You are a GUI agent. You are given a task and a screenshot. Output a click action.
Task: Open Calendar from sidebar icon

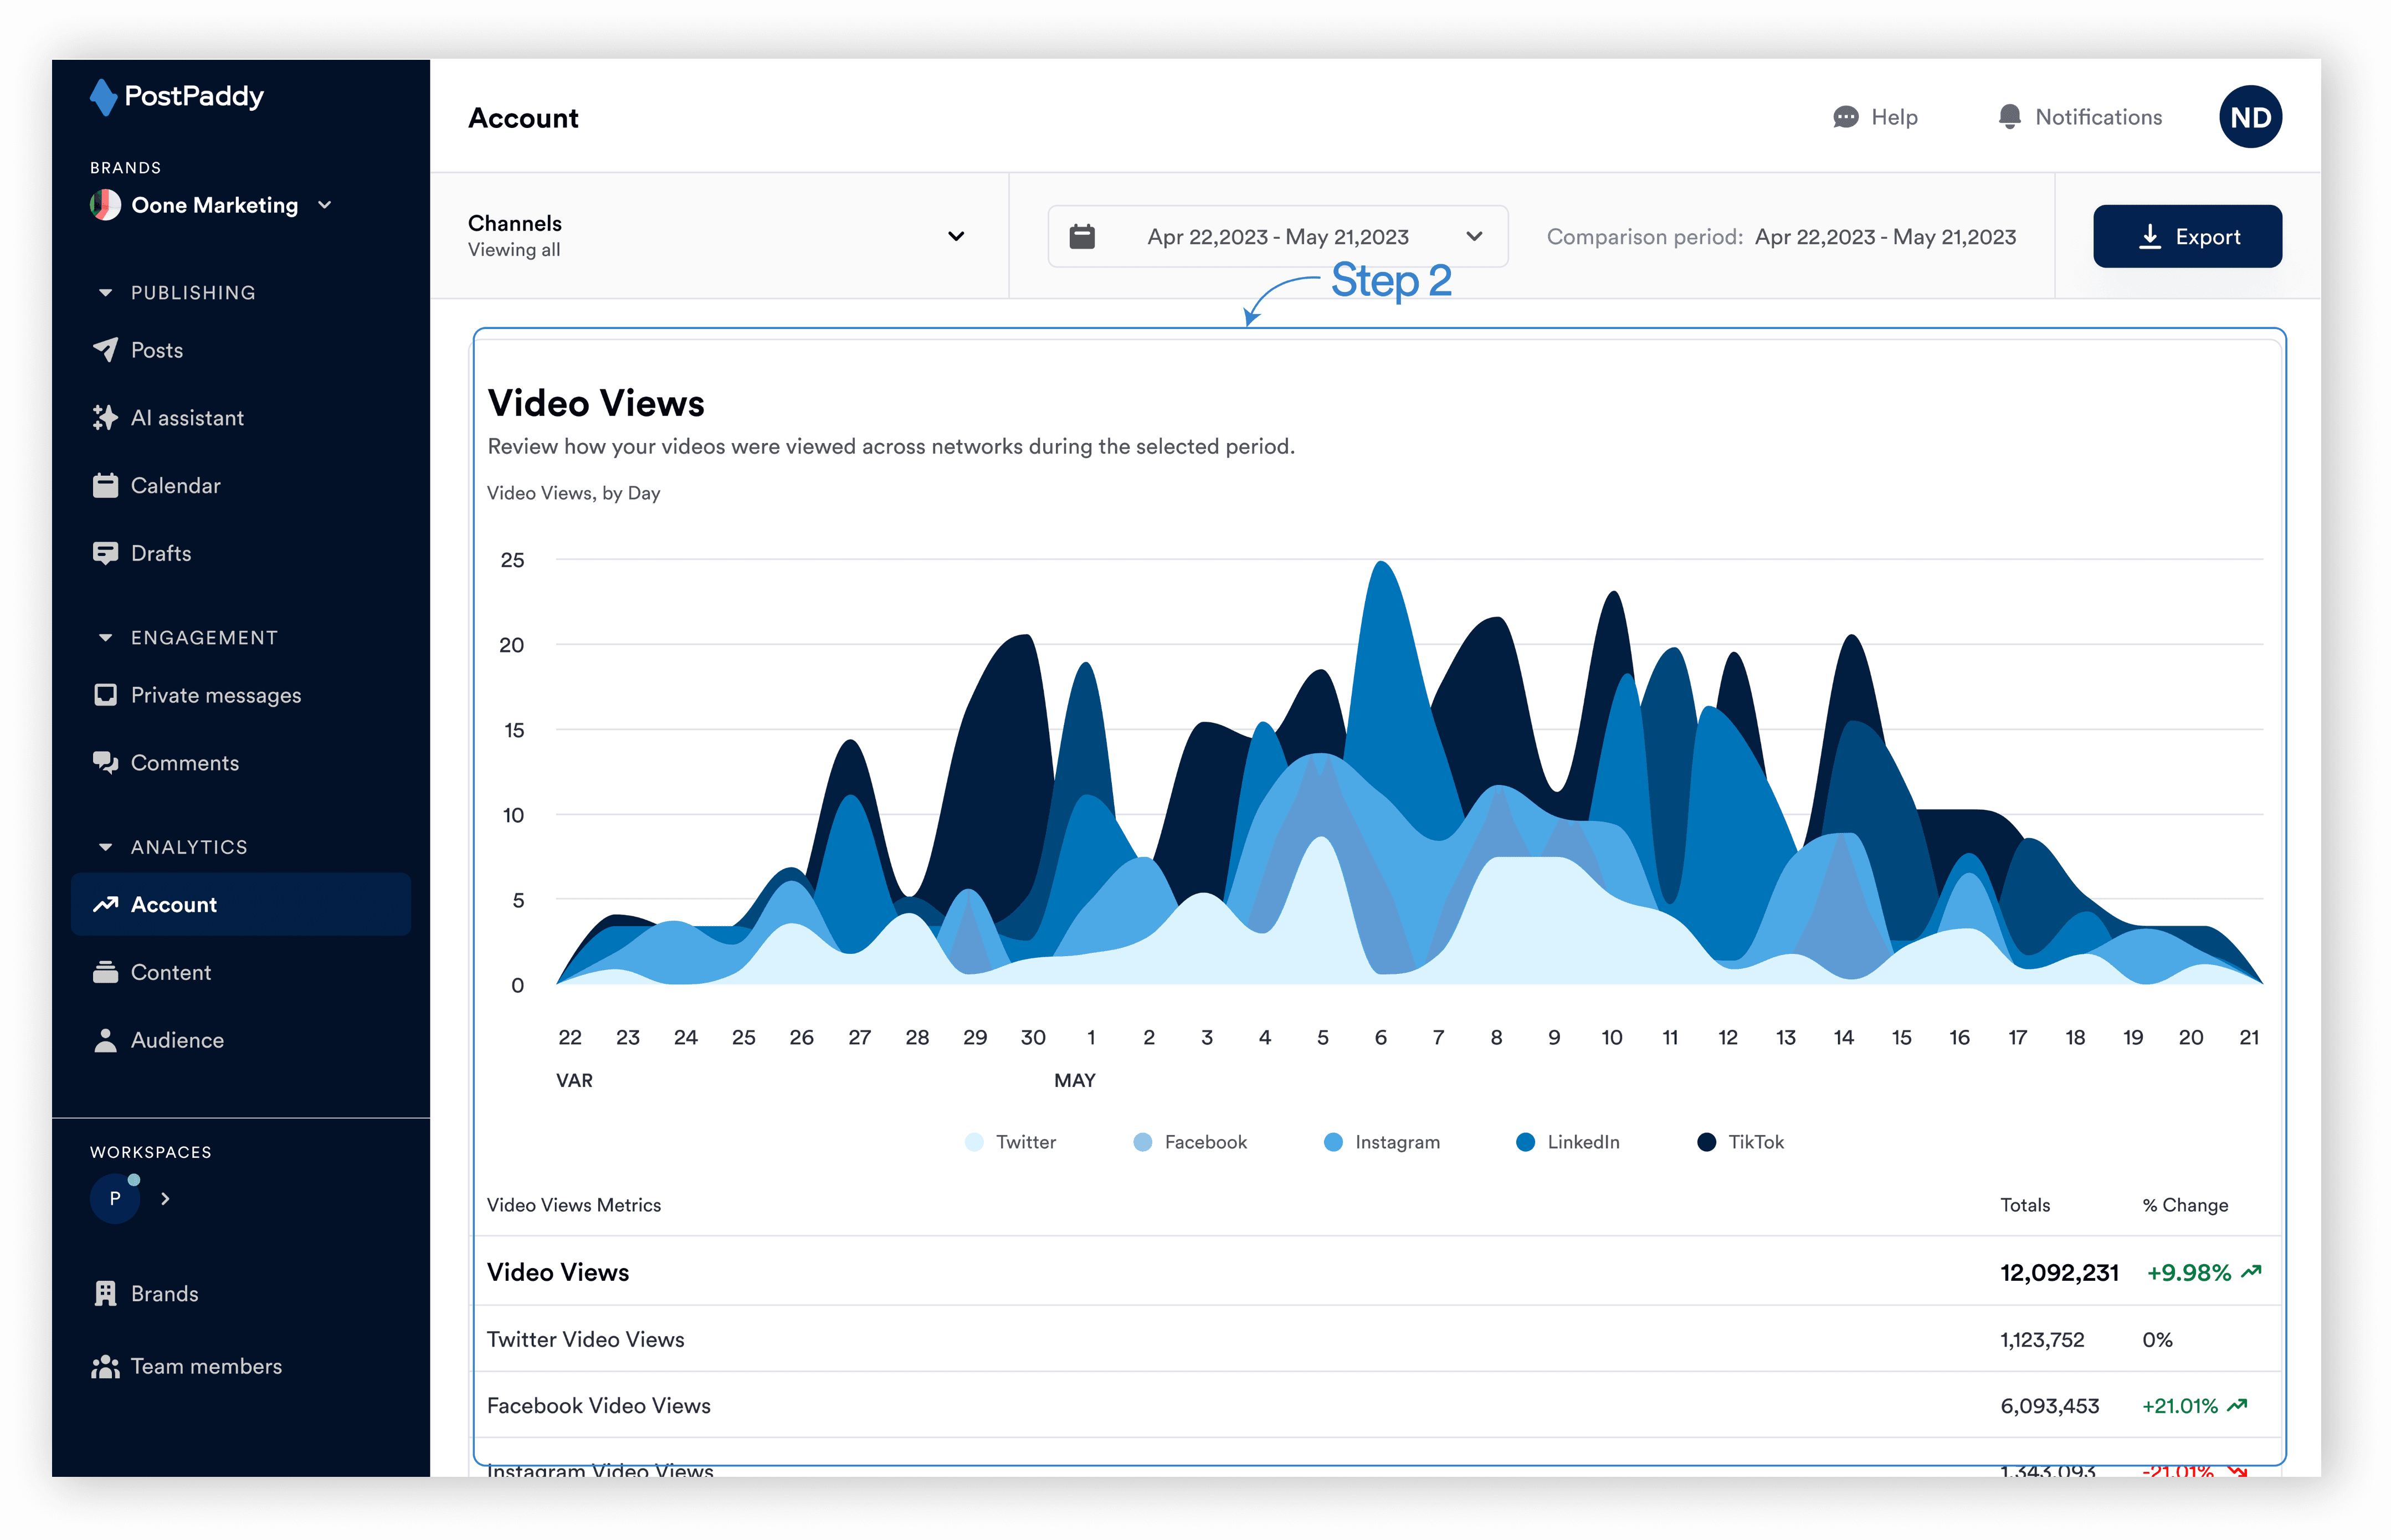(105, 486)
